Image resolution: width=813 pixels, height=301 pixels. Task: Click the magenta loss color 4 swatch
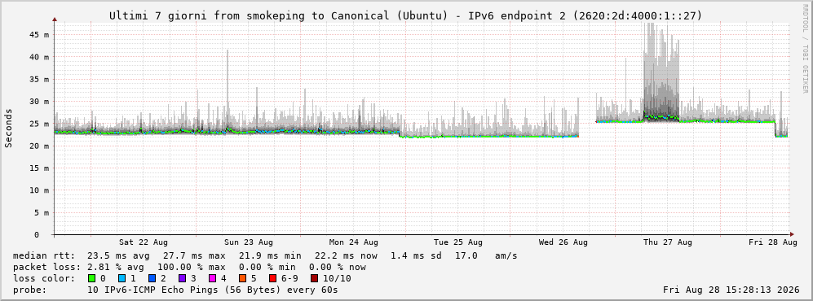coord(212,279)
